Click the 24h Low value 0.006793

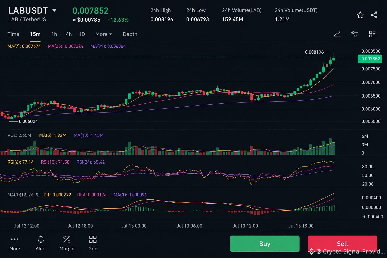pyautogui.click(x=198, y=19)
